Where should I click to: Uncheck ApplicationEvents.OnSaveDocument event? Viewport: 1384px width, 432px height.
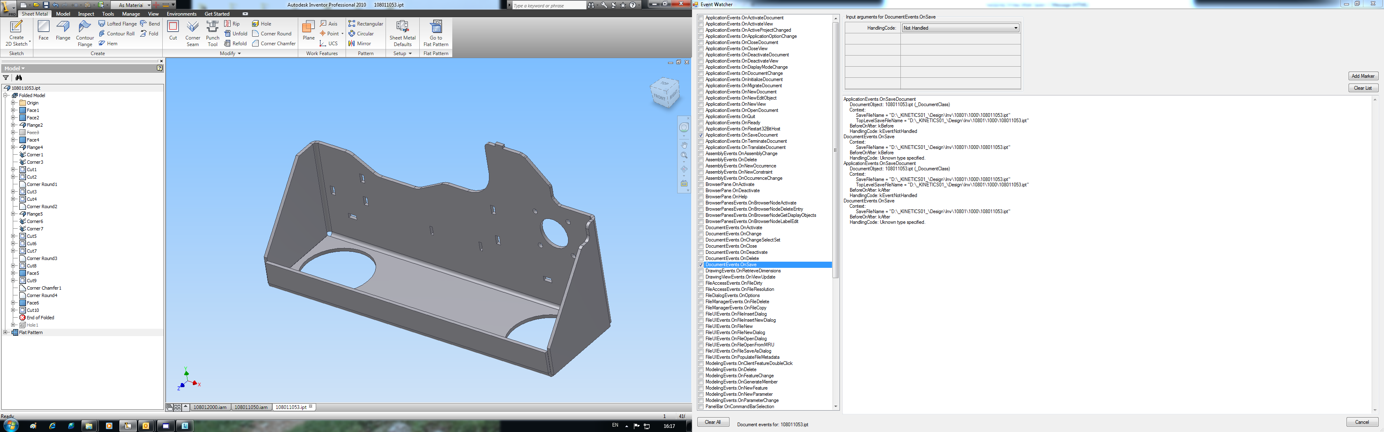coord(701,135)
